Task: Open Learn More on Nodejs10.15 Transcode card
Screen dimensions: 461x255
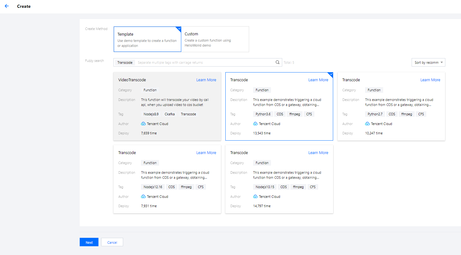Action: click(x=318, y=153)
